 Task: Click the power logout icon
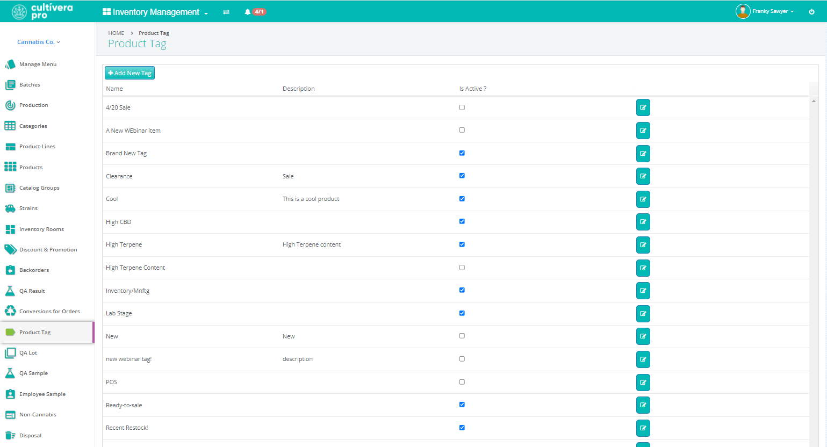pos(811,11)
